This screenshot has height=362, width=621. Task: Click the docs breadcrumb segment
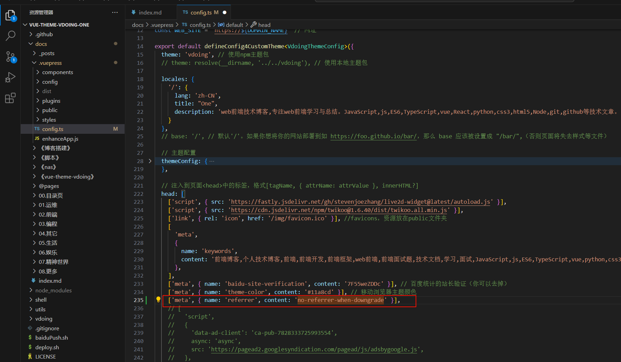click(x=137, y=25)
